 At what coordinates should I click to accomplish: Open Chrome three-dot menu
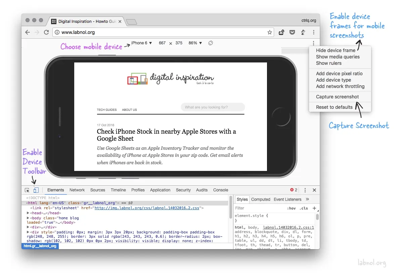coord(313,32)
